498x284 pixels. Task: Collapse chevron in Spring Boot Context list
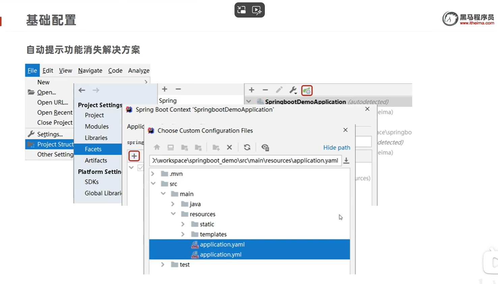coord(131,167)
